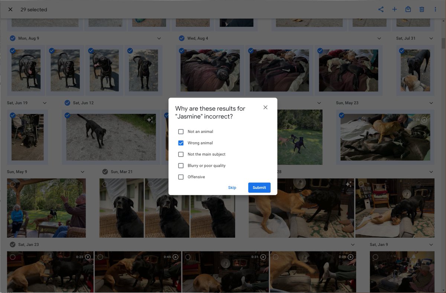446x293 pixels.
Task: Click the "29 selected" text
Action: [34, 10]
